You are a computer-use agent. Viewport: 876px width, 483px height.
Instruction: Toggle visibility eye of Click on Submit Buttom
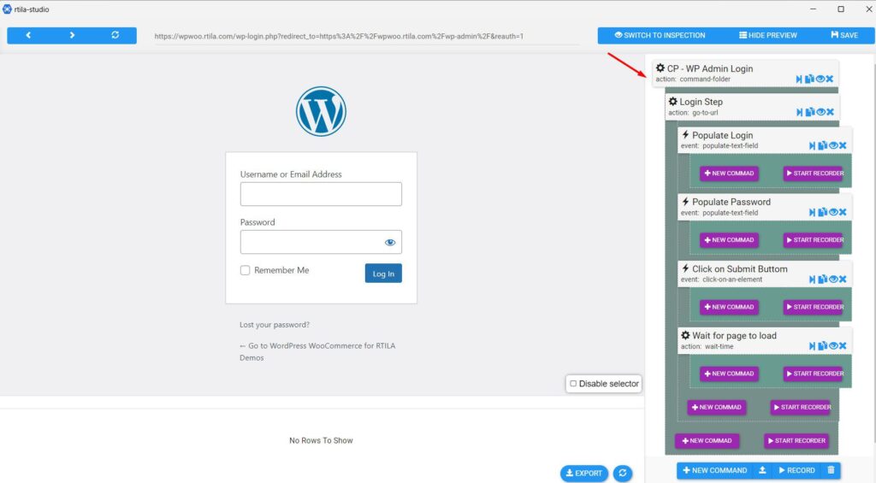(833, 280)
